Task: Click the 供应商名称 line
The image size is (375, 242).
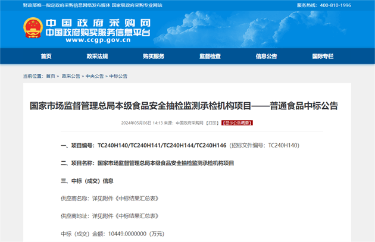Action: pyautogui.click(x=110, y=199)
